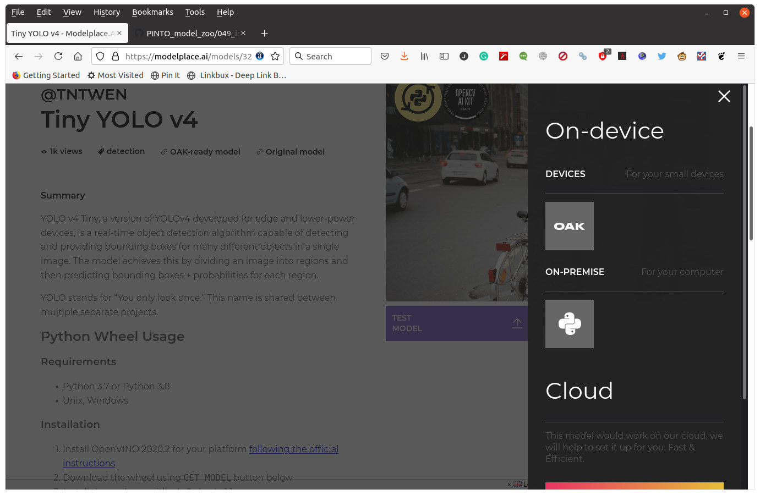
Task: Focus the Search box in toolbar
Action: pos(330,56)
